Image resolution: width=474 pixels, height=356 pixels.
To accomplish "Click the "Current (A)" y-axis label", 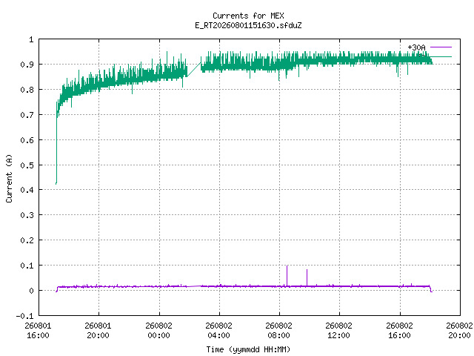I will (9, 178).
